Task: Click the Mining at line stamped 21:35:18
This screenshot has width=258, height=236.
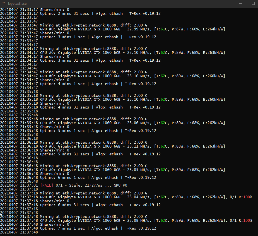Action: pyautogui.click(x=94, y=95)
